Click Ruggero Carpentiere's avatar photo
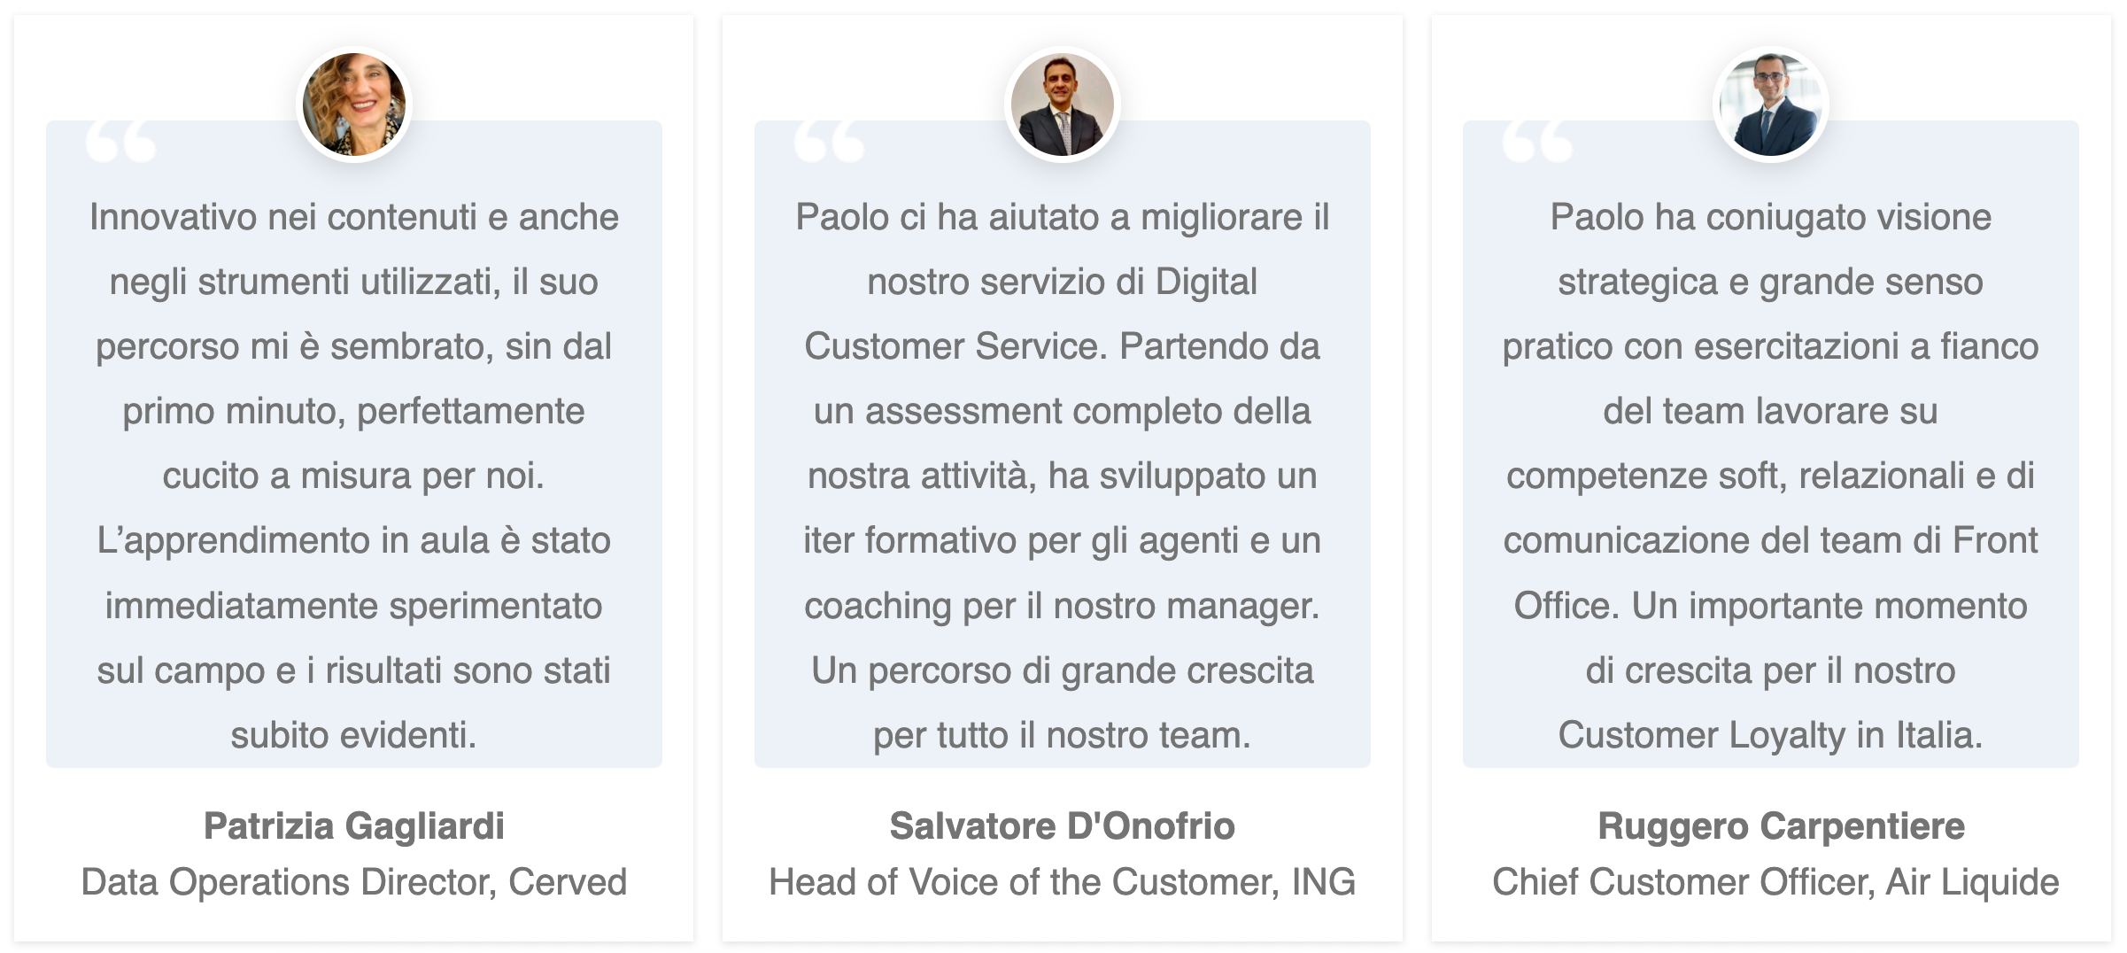Screen dimensions: 2127x953 pyautogui.click(x=1770, y=105)
